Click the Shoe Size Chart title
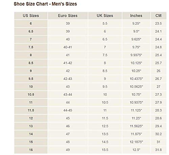The width and height of the screenshot is (169, 155). coord(45,4)
